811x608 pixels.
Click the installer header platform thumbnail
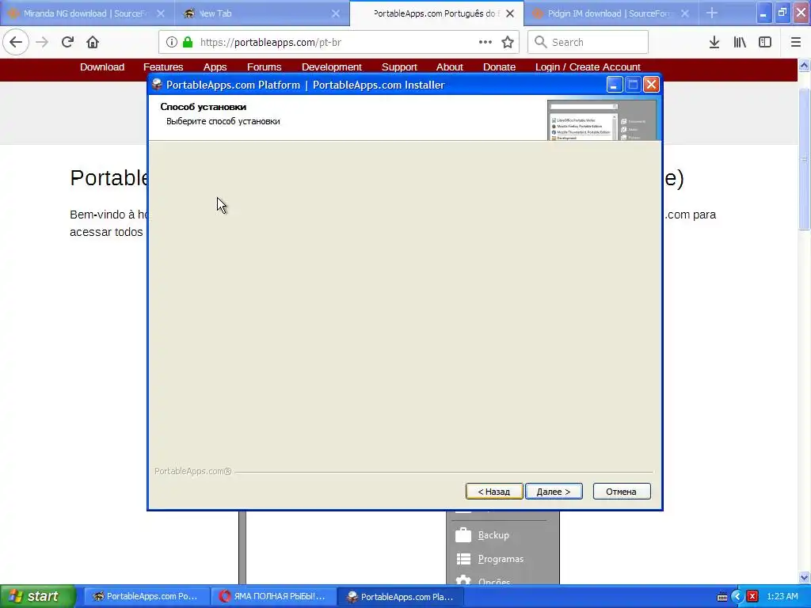(x=602, y=120)
